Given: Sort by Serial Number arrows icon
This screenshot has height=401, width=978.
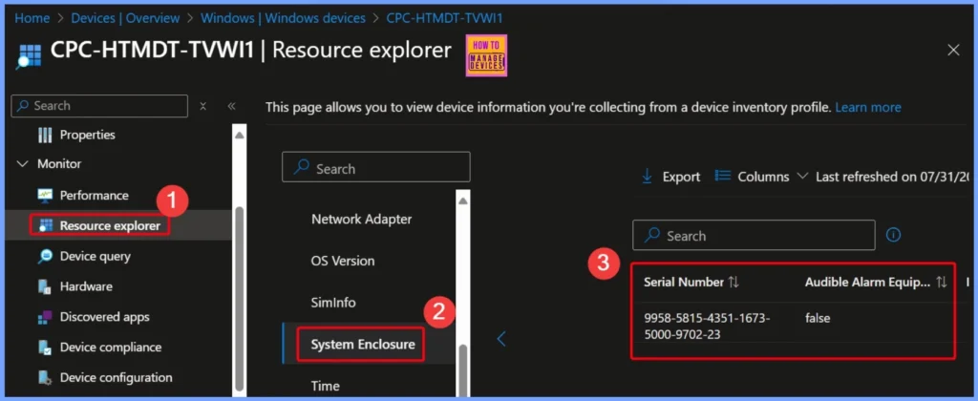Looking at the screenshot, I should 733,283.
